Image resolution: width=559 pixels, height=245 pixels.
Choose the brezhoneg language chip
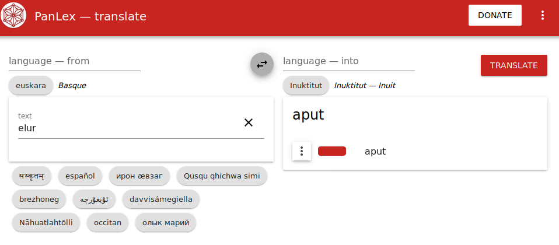[39, 199]
